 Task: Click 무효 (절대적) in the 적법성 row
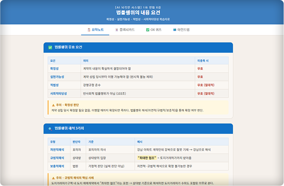(206, 85)
